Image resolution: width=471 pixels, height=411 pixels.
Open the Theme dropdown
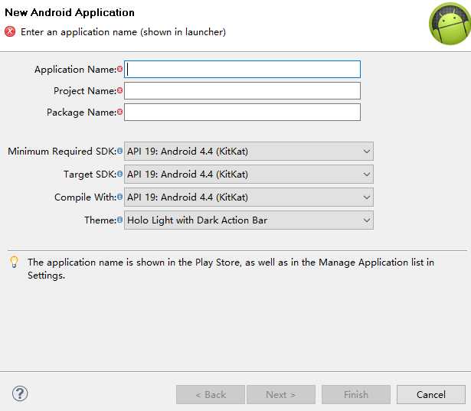pyautogui.click(x=249, y=220)
